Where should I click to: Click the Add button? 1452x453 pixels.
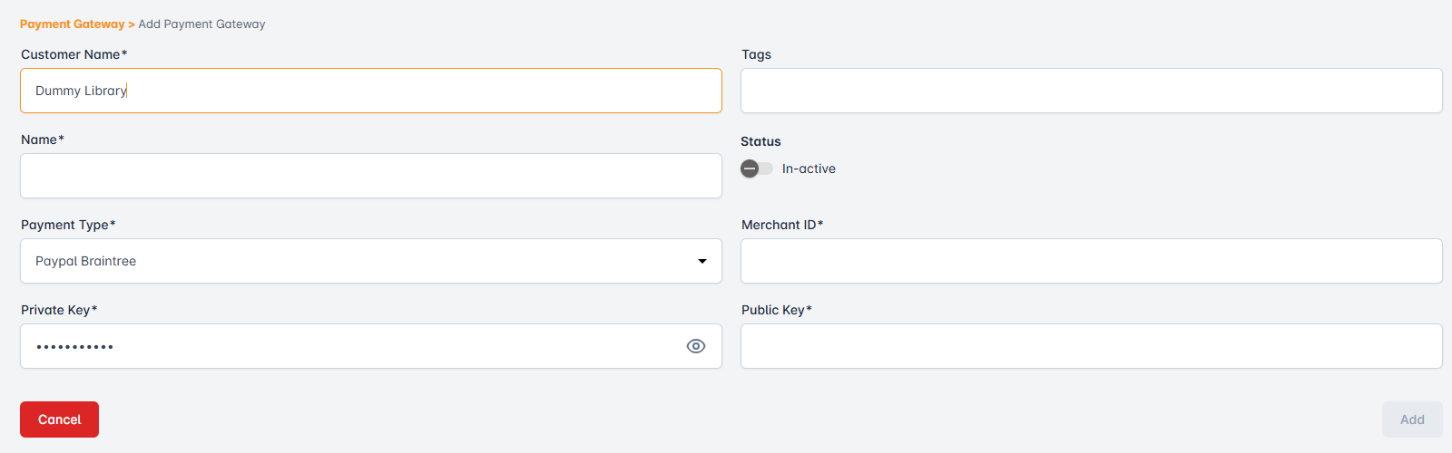(1412, 419)
